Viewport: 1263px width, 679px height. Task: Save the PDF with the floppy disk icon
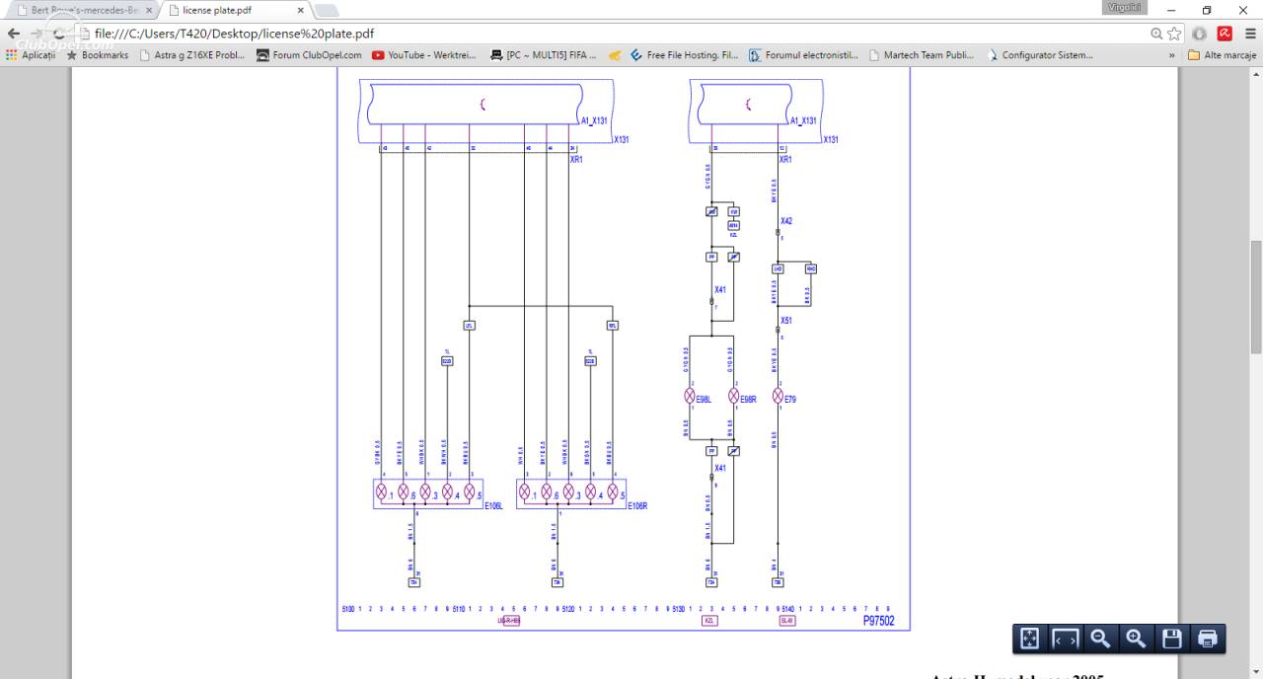(1171, 639)
